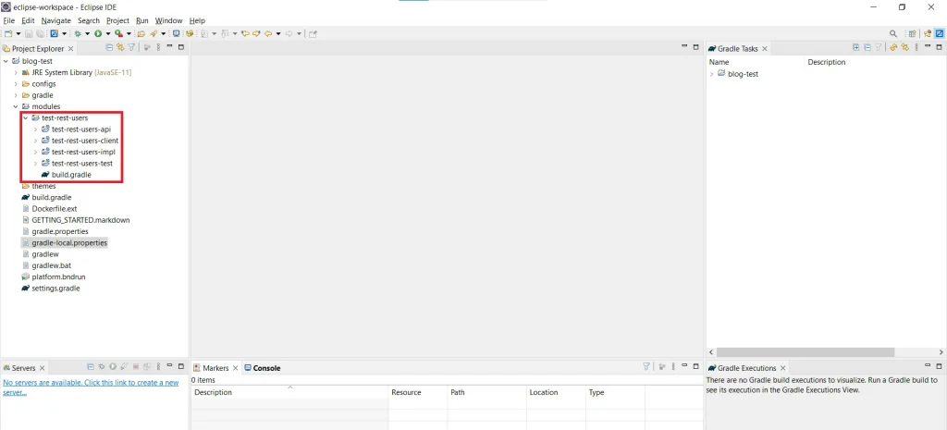
Task: Expand test-rest-users-api module
Action: [x=36, y=129]
